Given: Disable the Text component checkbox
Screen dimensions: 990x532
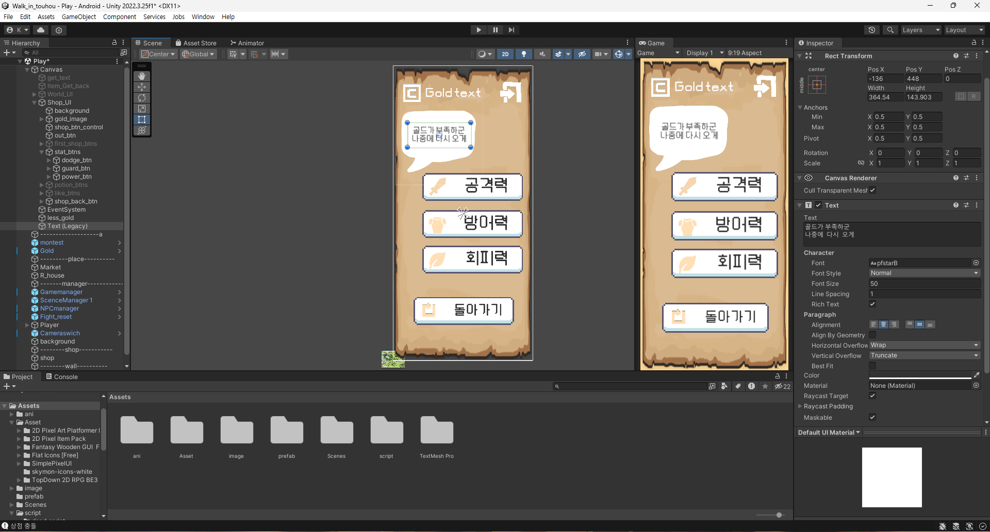Looking at the screenshot, I should point(818,205).
